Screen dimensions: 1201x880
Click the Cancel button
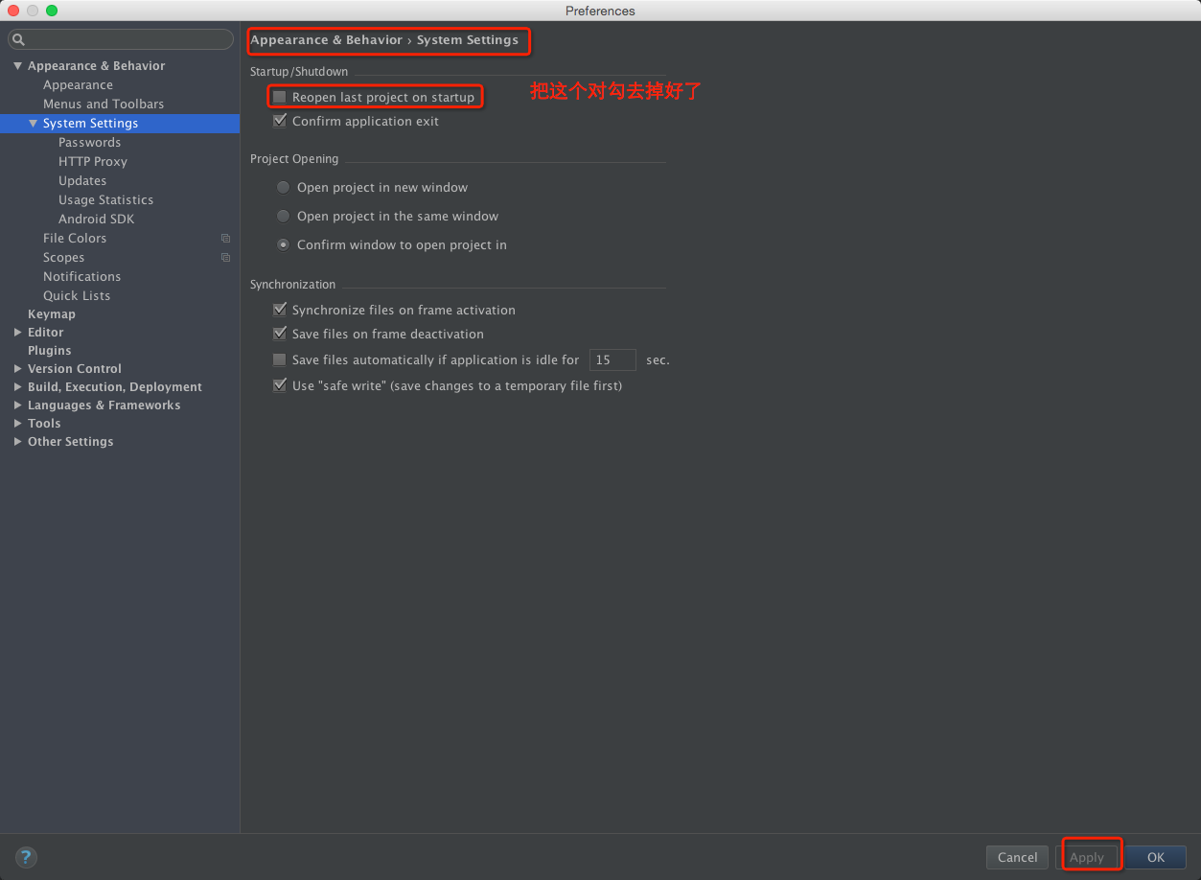click(1017, 857)
